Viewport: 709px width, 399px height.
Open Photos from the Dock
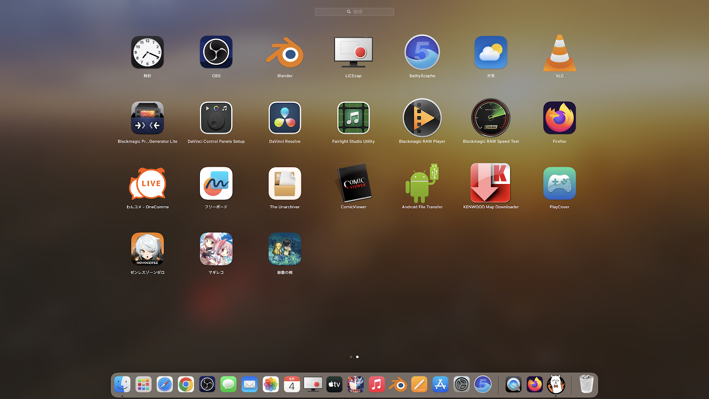click(271, 384)
